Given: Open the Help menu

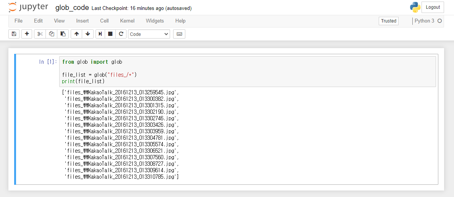Looking at the screenshot, I should (x=180, y=21).
